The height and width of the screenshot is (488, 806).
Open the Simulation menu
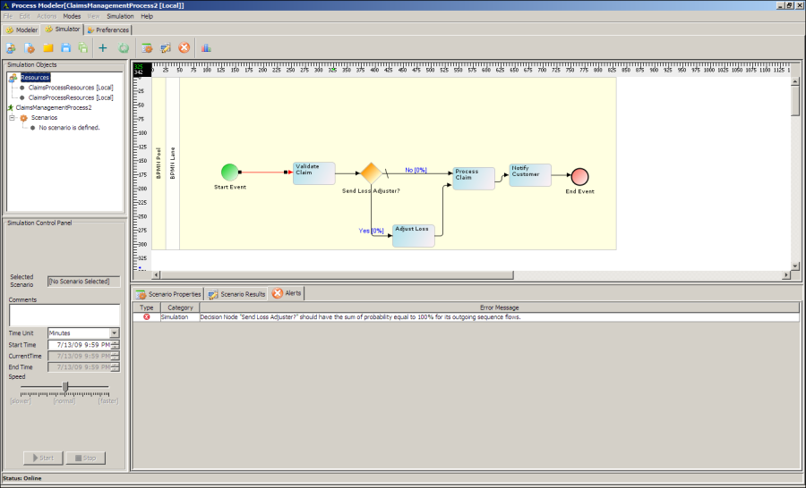(x=120, y=16)
